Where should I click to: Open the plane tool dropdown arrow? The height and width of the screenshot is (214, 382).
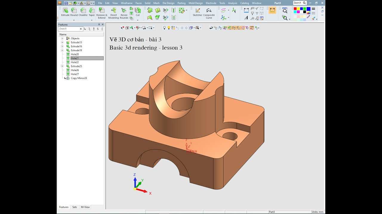pyautogui.click(x=229, y=10)
